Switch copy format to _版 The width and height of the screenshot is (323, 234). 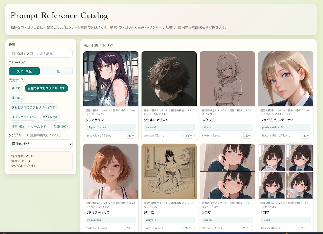pyautogui.click(x=57, y=71)
